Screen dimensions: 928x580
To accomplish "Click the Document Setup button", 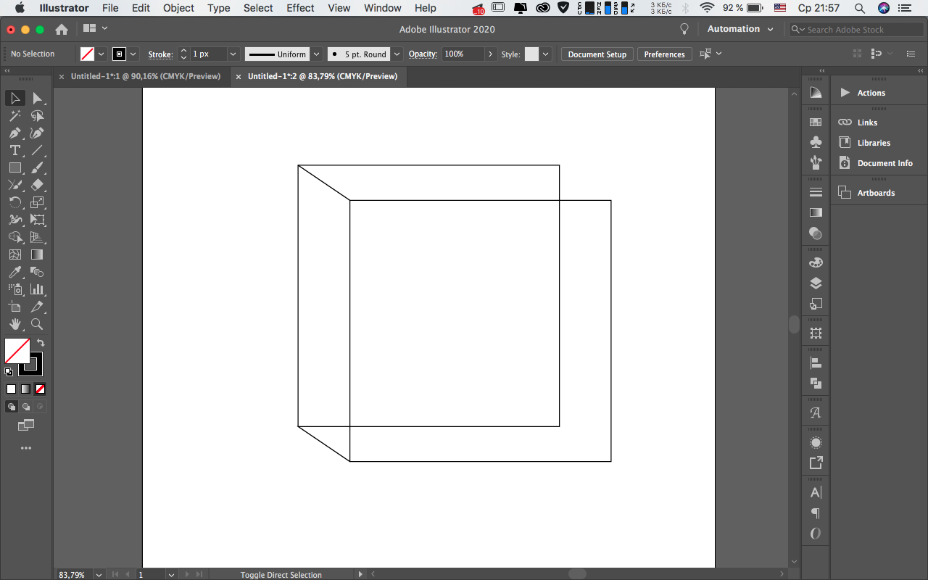I will pos(597,54).
